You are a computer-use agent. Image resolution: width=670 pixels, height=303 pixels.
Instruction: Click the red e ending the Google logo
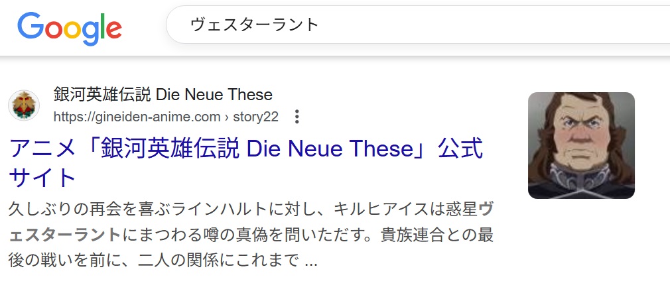[113, 29]
